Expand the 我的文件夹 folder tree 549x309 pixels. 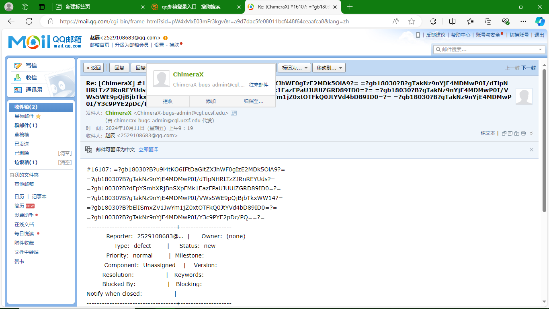(x=12, y=175)
